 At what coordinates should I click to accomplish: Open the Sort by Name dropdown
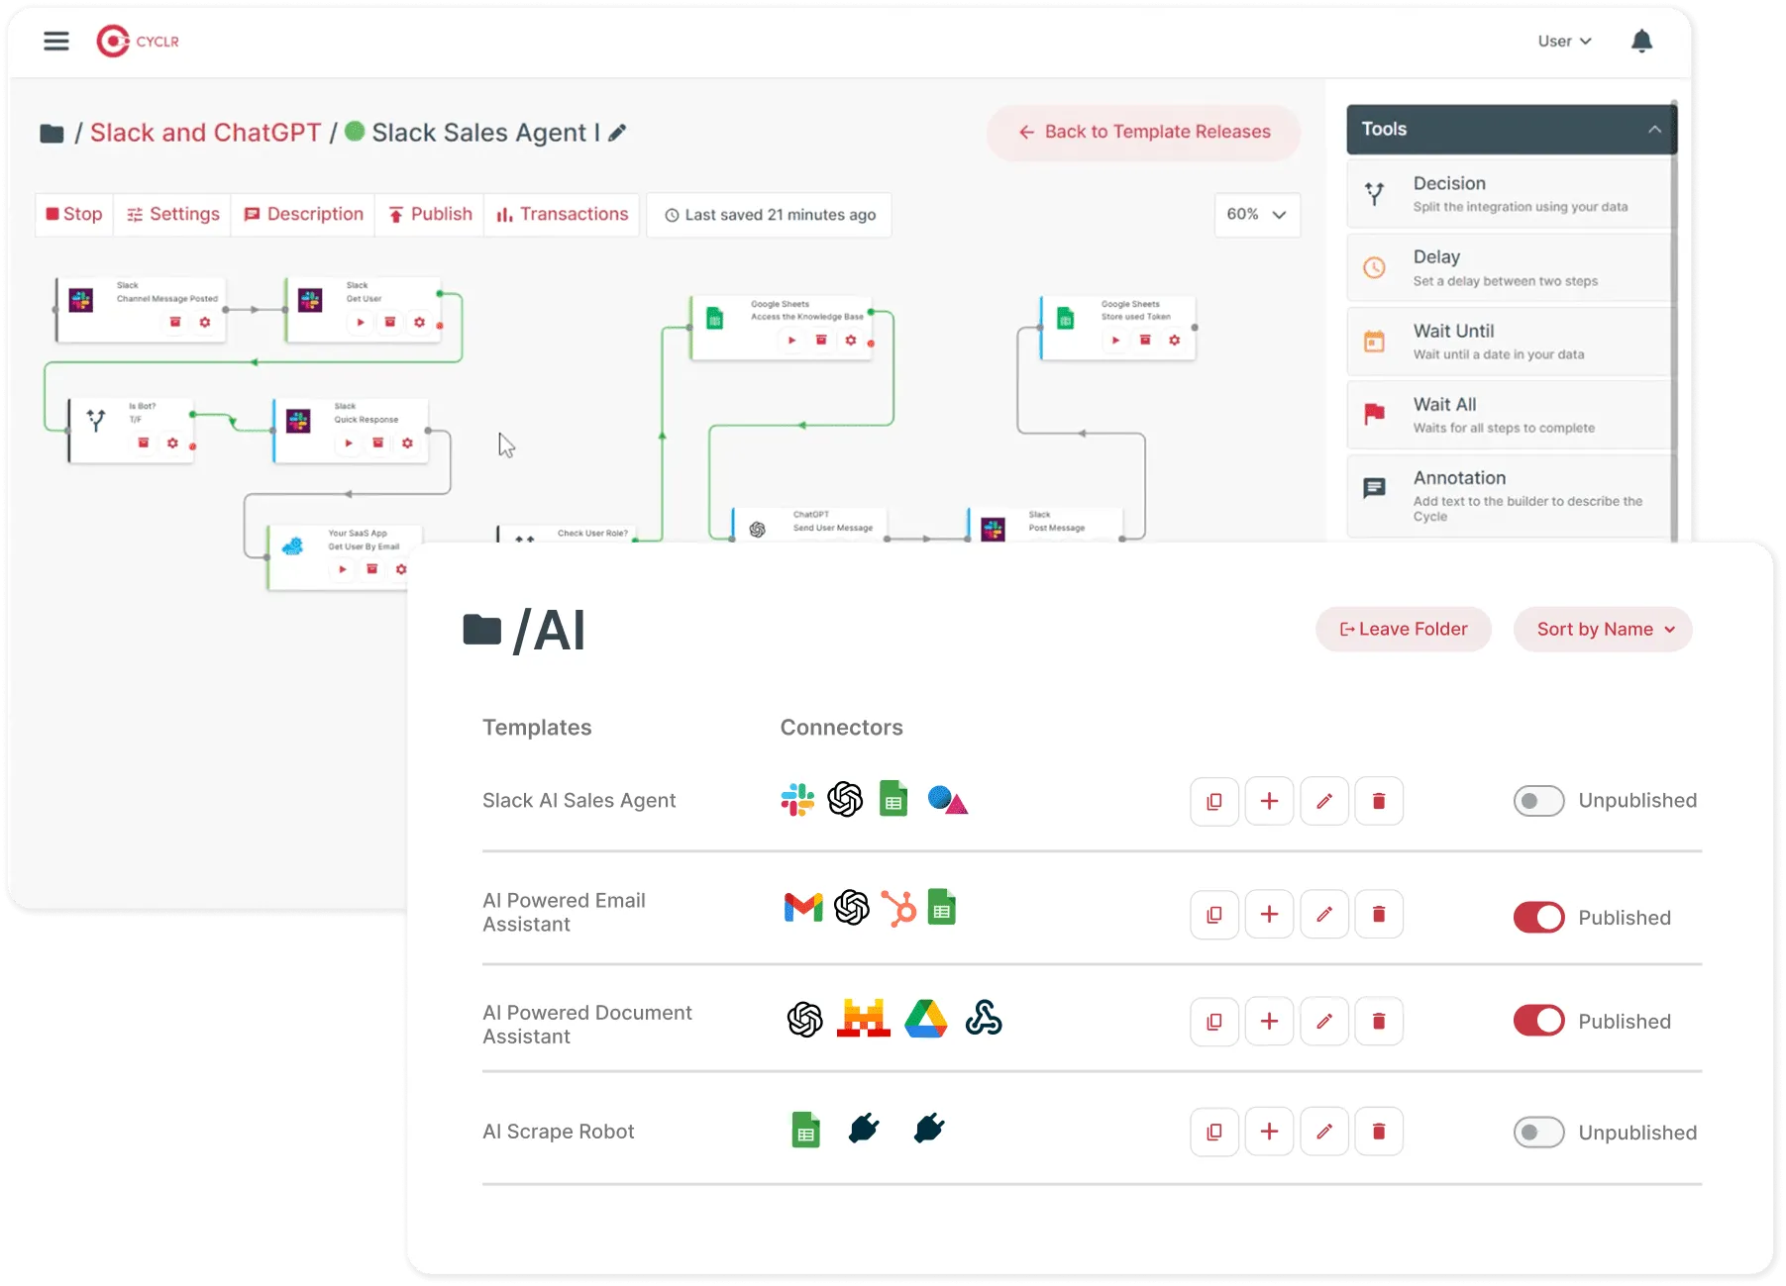tap(1602, 629)
